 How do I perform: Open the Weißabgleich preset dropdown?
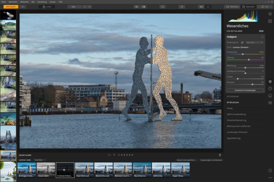pyautogui.click(x=254, y=42)
